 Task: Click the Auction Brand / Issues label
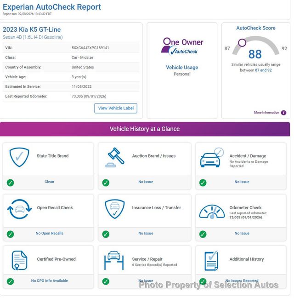[154, 156]
